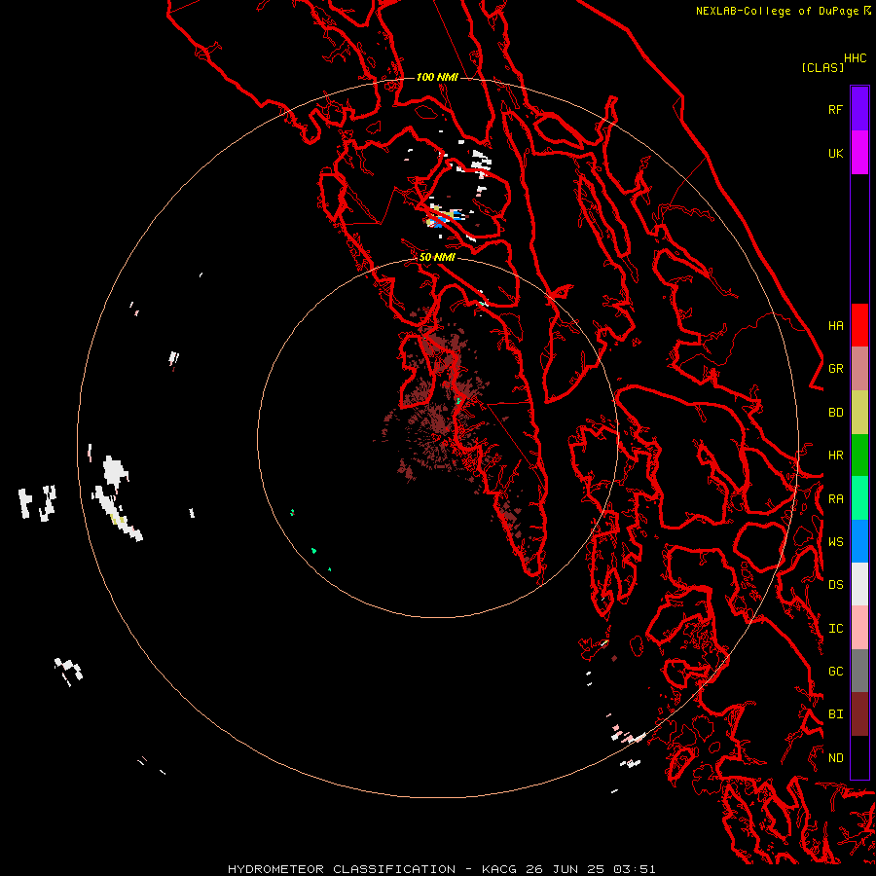Viewport: 876px width, 876px height.
Task: Click the NEXLAB-College of DuPage credit text
Action: (x=777, y=11)
